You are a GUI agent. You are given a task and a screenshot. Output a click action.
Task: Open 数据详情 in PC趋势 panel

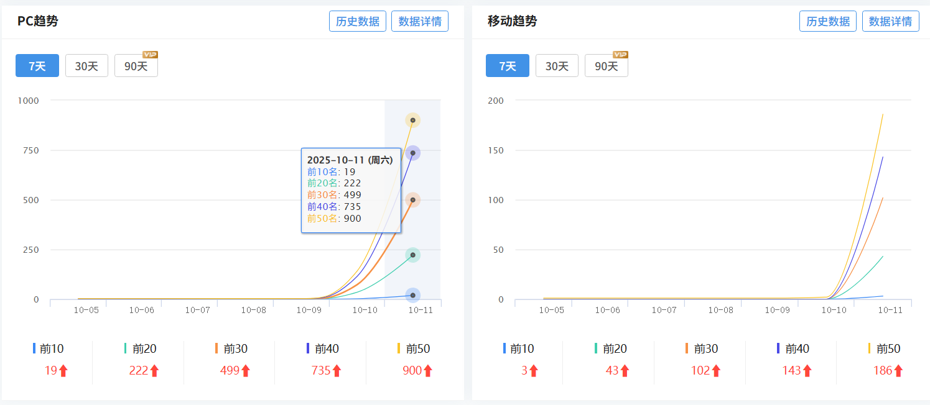[x=420, y=21]
